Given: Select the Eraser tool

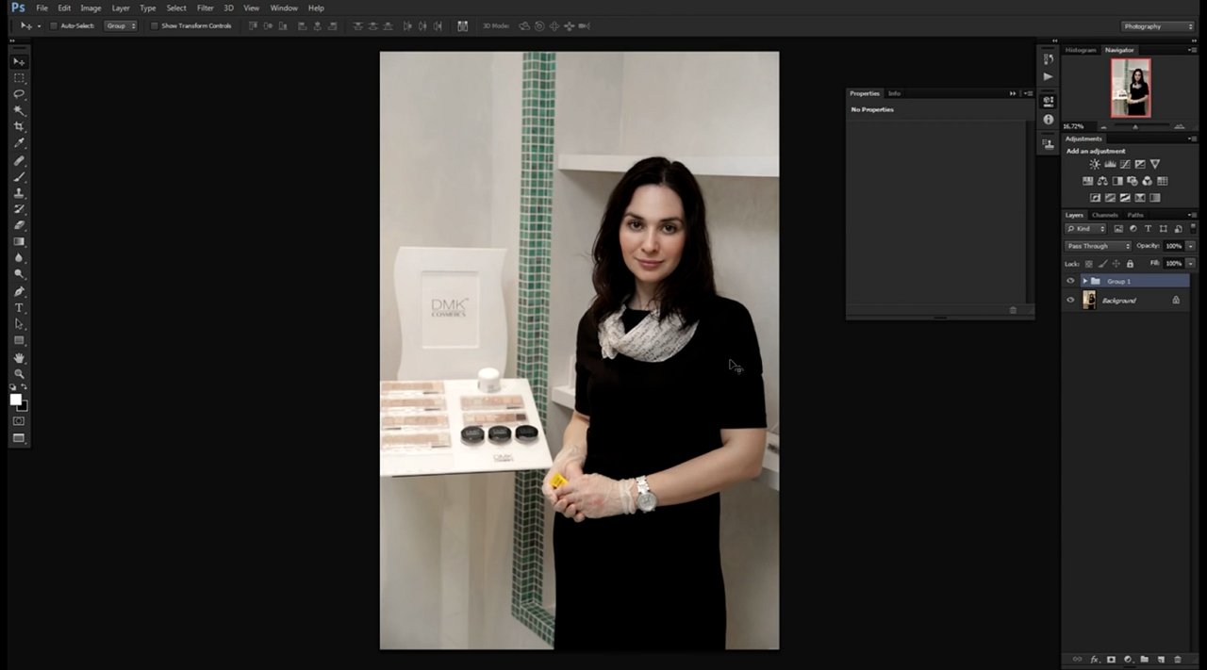Looking at the screenshot, I should (19, 225).
